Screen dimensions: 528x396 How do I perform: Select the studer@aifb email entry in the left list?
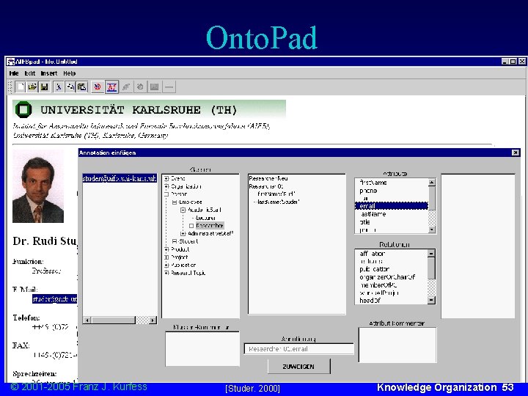pos(120,178)
